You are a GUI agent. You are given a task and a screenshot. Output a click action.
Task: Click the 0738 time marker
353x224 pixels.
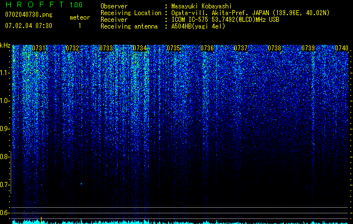pyautogui.click(x=274, y=48)
